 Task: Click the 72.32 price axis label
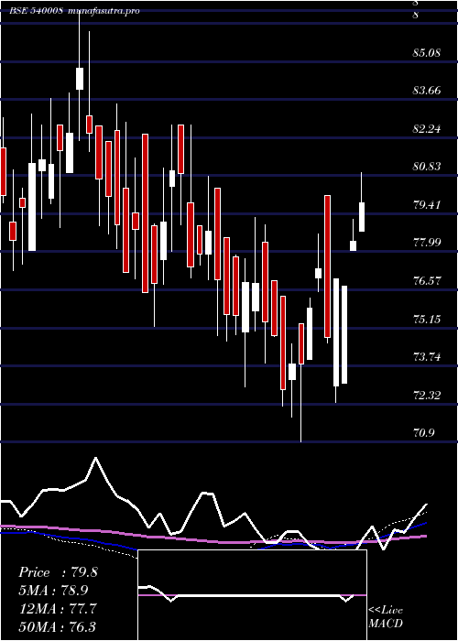pyautogui.click(x=427, y=395)
